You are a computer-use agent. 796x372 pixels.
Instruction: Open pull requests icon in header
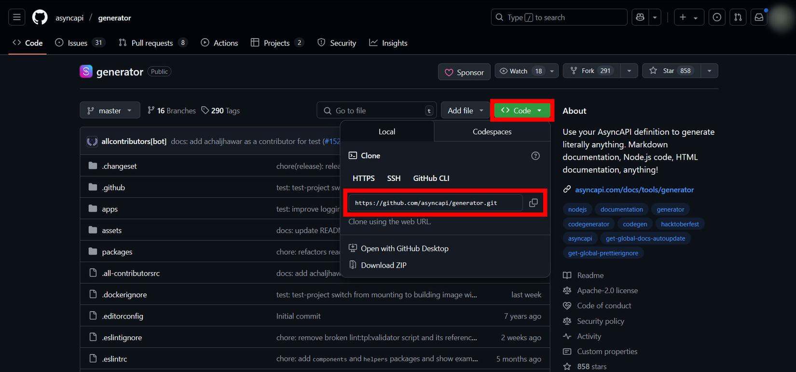pyautogui.click(x=738, y=17)
